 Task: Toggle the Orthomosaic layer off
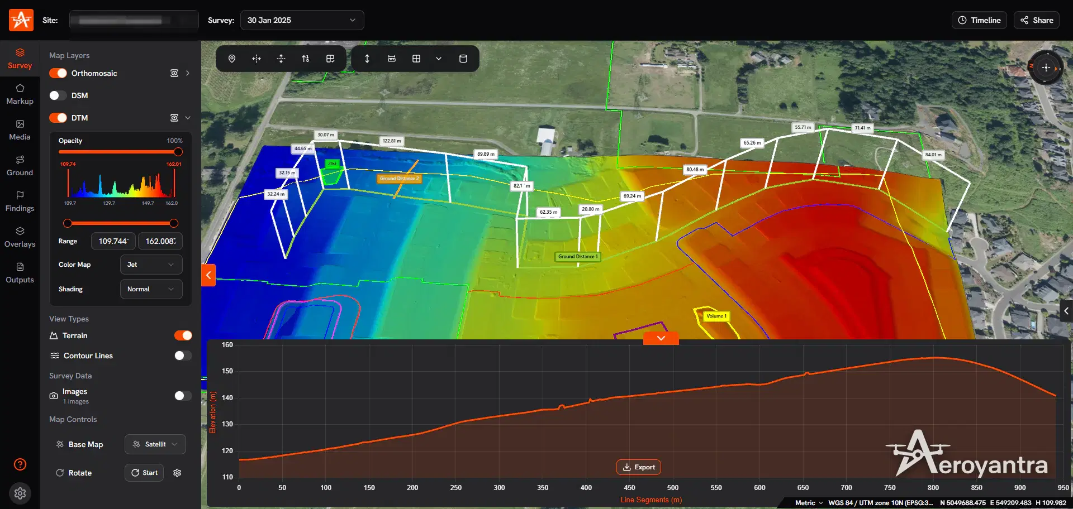point(58,73)
